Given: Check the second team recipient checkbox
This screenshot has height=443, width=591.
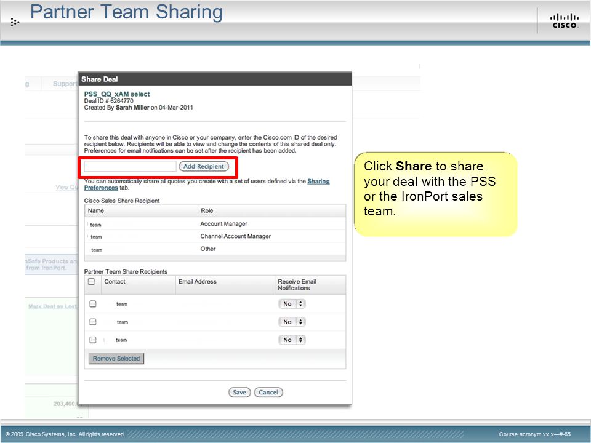Looking at the screenshot, I should 93,322.
